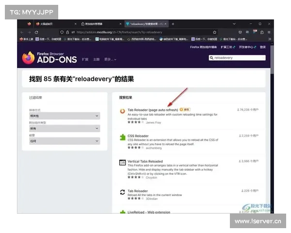This screenshot has height=233, width=291.
Task: Open the extensions puzzle icon in toolbar
Action: coord(262,33)
